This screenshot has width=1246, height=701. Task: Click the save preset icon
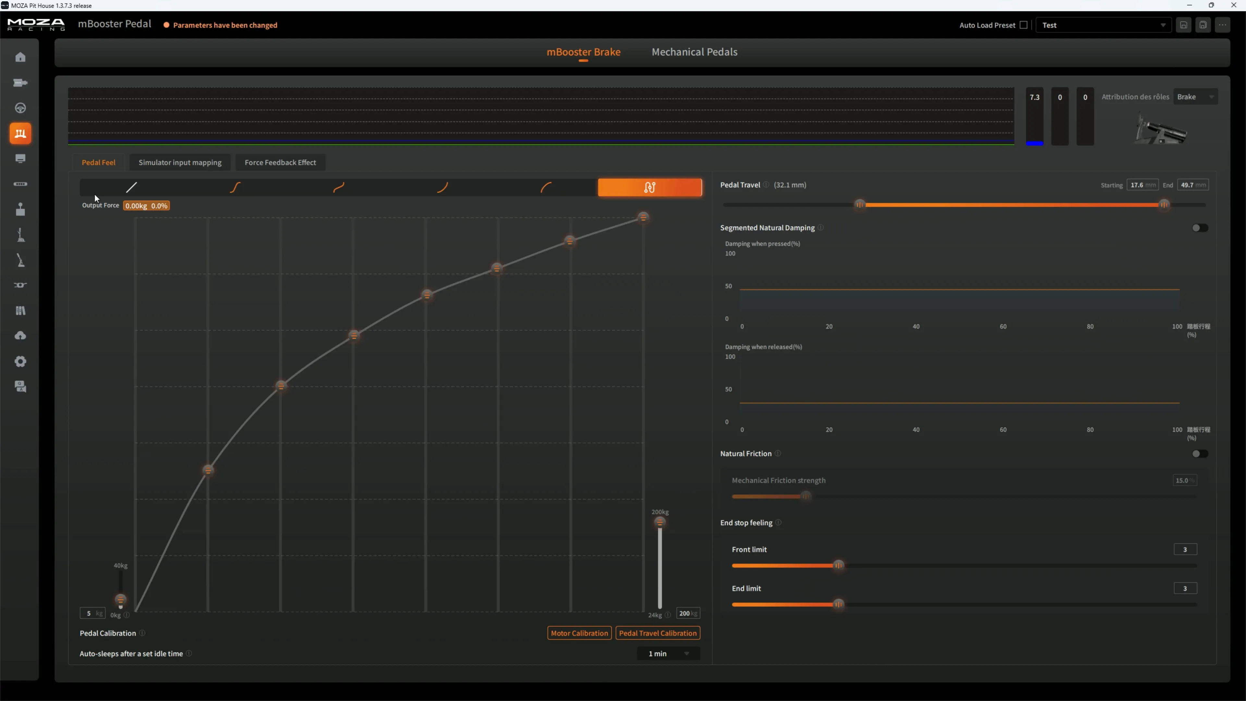coord(1184,25)
